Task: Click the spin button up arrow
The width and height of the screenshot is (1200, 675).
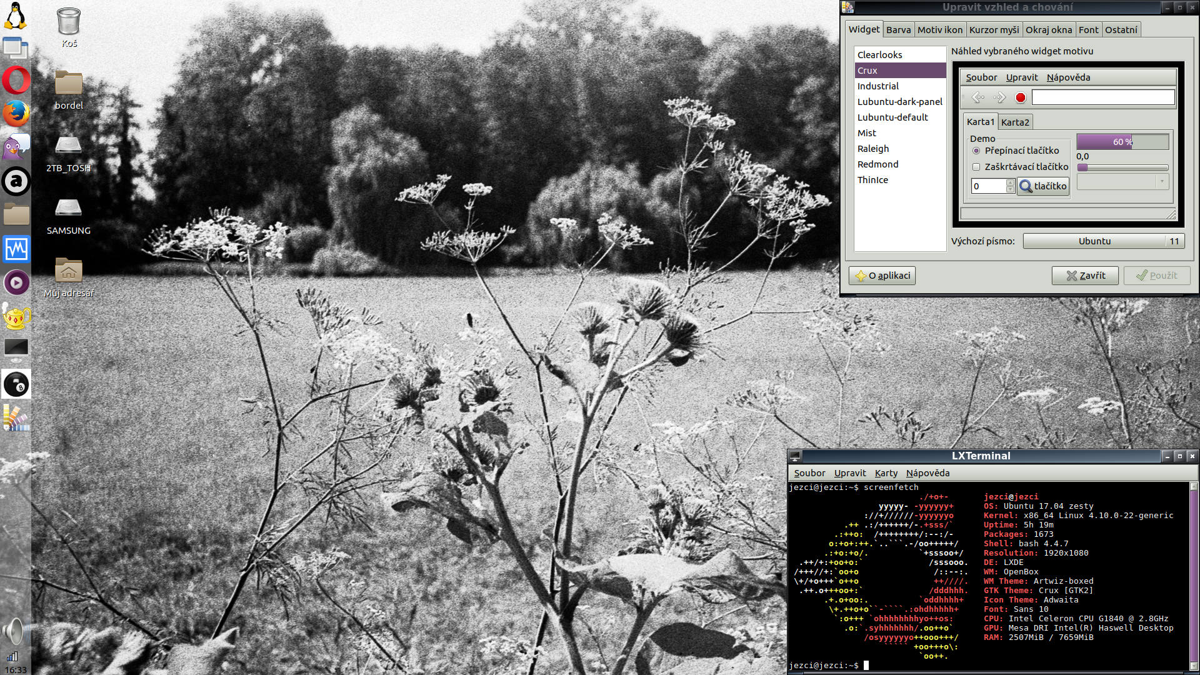Action: pos(1010,182)
